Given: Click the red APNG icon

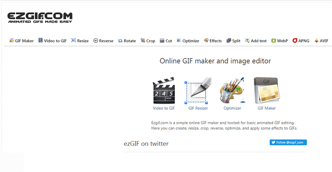Looking at the screenshot, I should click(x=295, y=40).
